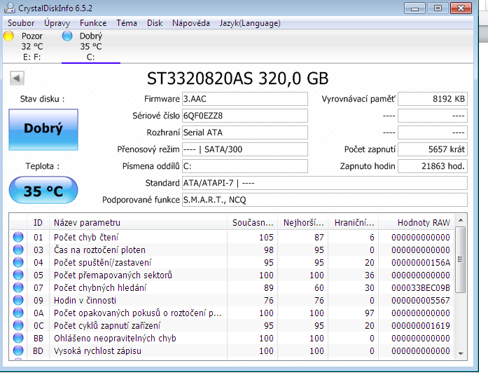Go to previous disk with left arrow

point(17,78)
